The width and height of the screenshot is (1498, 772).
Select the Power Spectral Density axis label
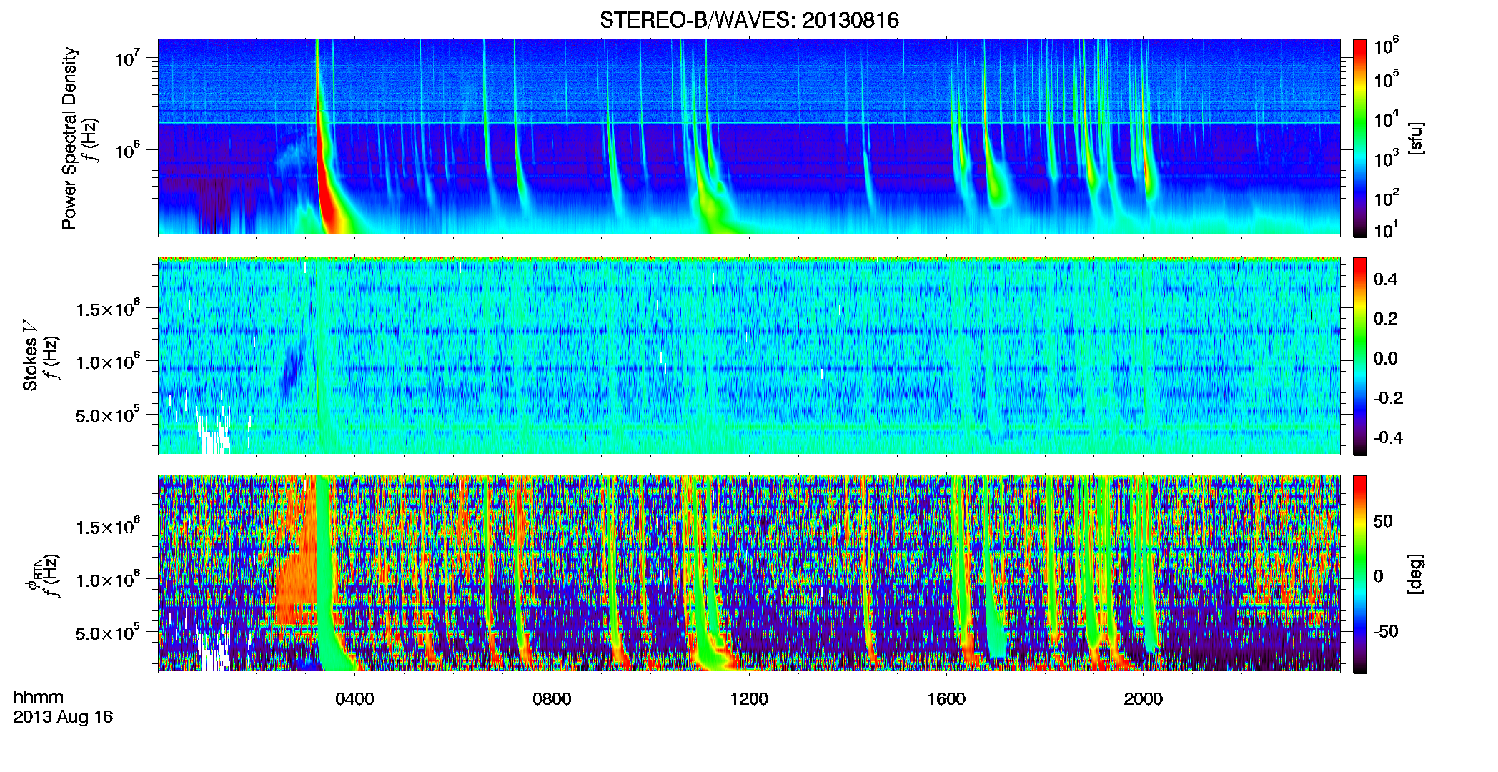pyautogui.click(x=69, y=138)
